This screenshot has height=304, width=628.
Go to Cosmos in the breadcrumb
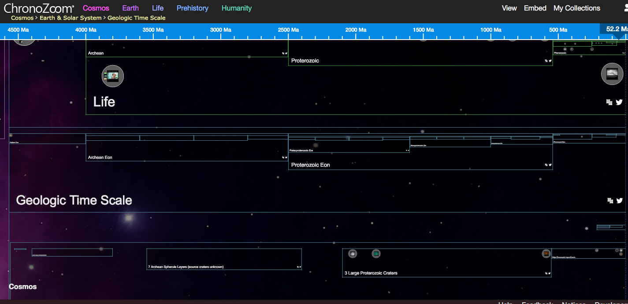point(22,18)
